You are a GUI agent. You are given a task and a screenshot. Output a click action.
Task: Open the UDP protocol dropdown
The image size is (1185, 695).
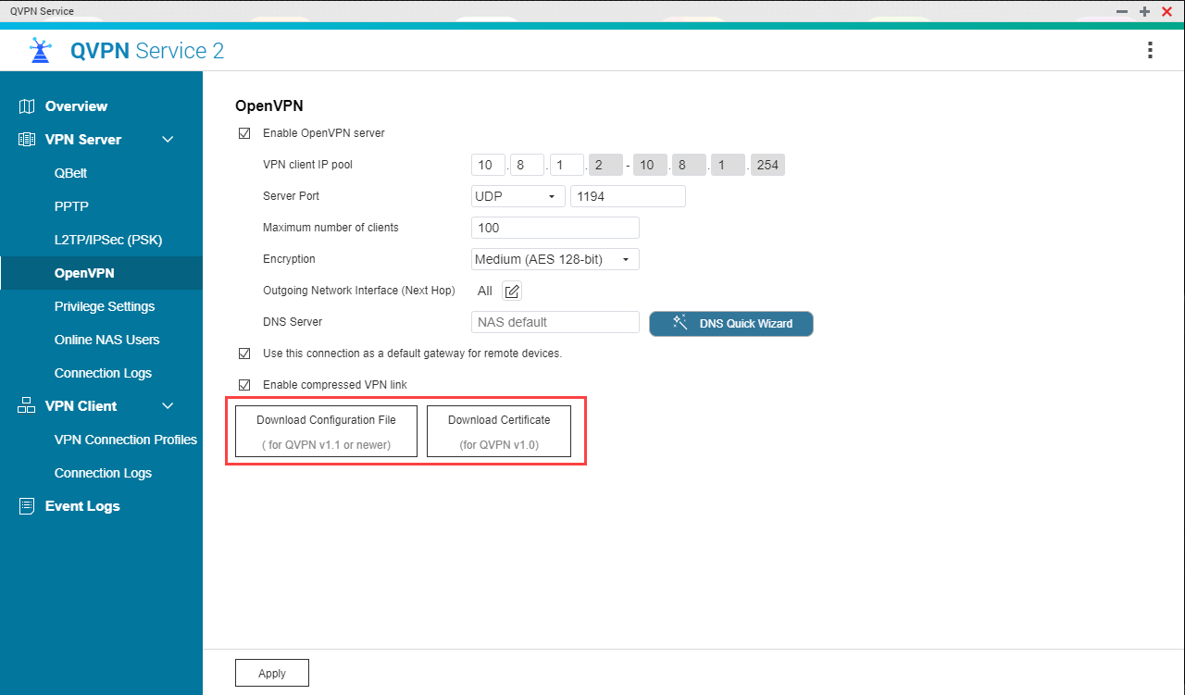coord(518,196)
